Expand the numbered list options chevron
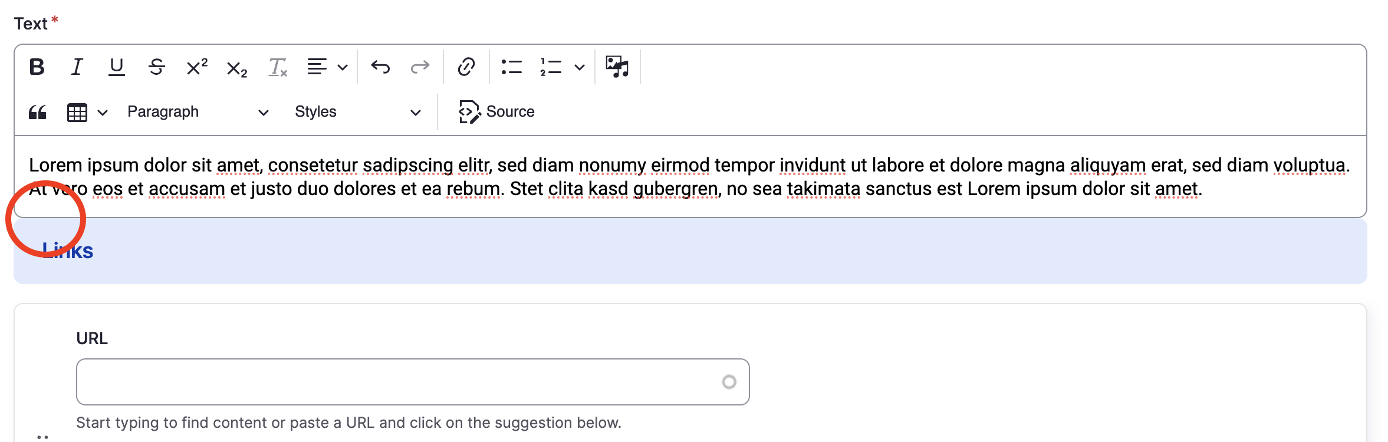 [x=580, y=67]
